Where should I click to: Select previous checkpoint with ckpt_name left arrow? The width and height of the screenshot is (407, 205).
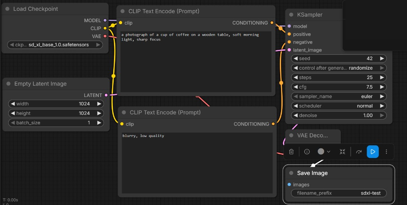click(x=12, y=45)
